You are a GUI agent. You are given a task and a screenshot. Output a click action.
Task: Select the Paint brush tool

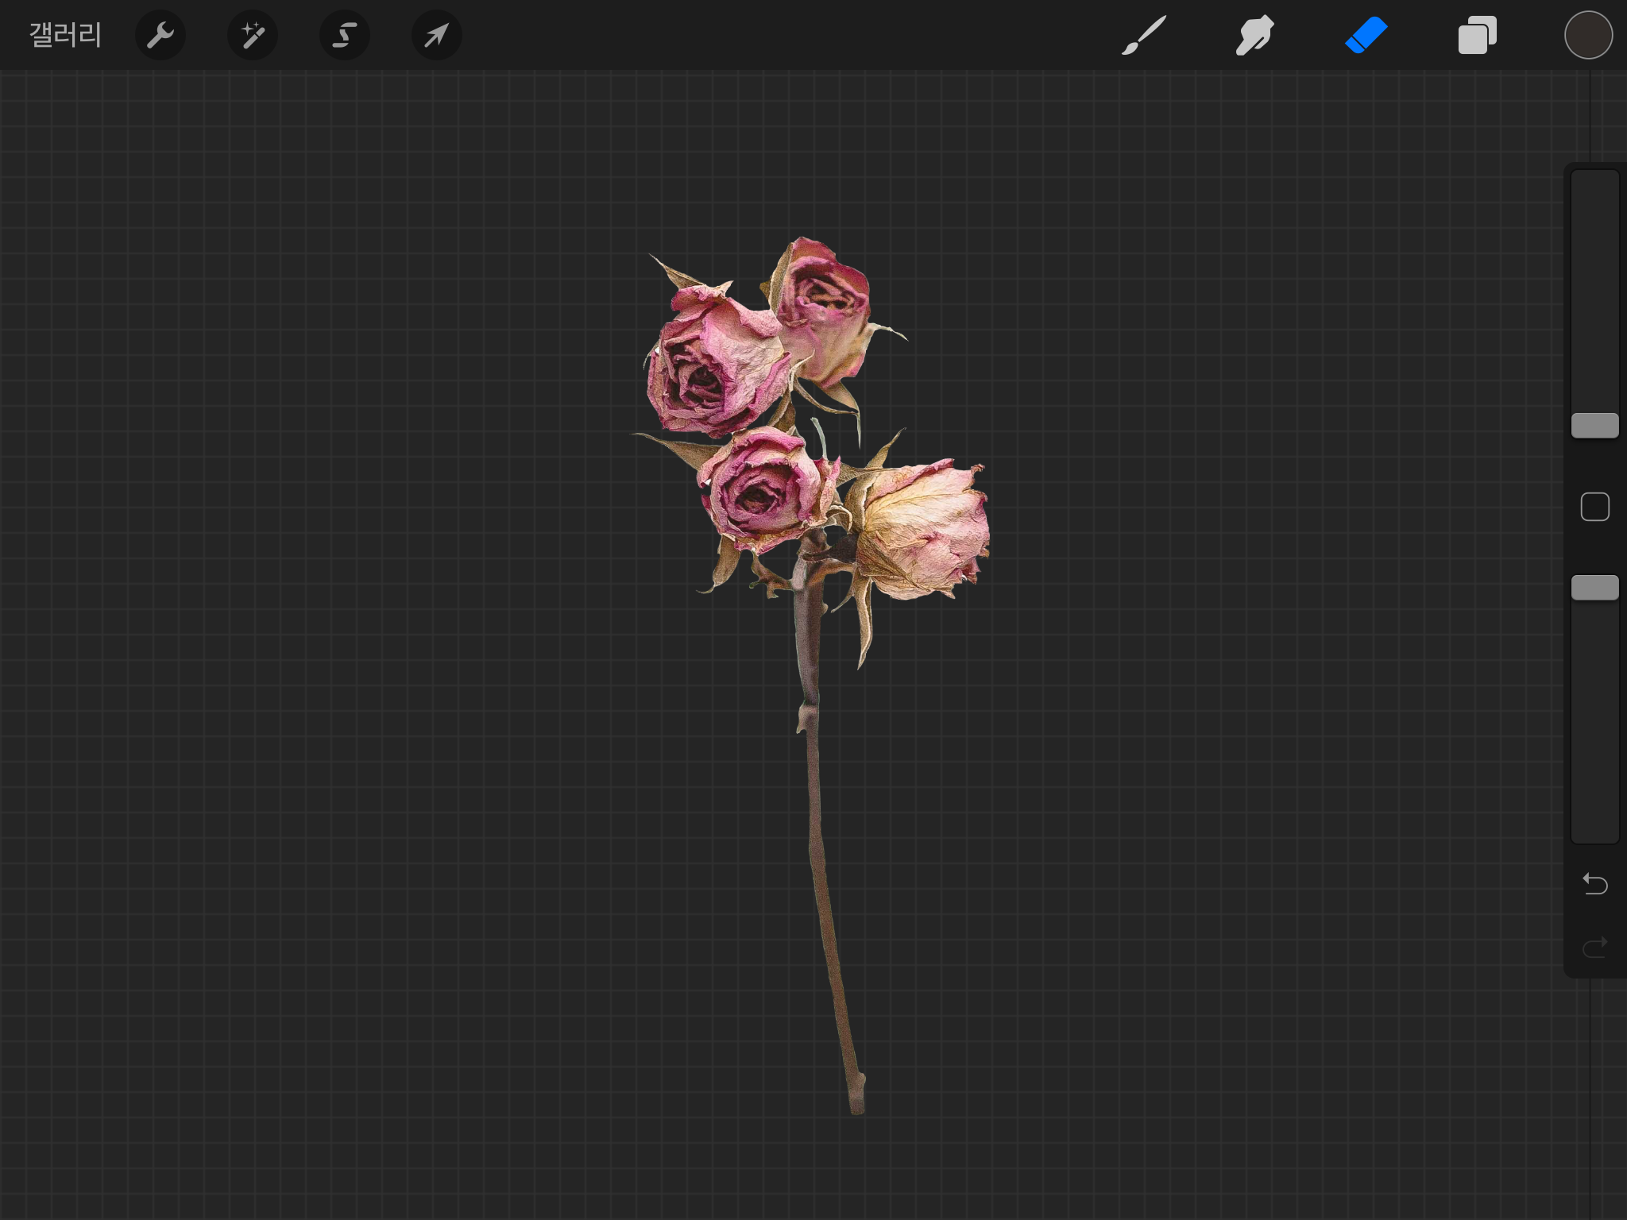tap(1144, 36)
